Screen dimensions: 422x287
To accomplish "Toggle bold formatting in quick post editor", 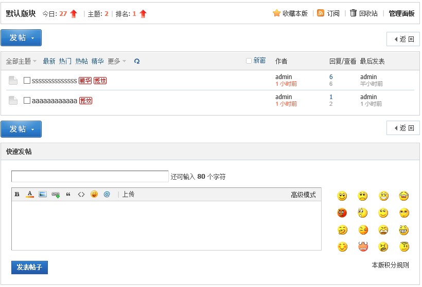I will pyautogui.click(x=17, y=194).
